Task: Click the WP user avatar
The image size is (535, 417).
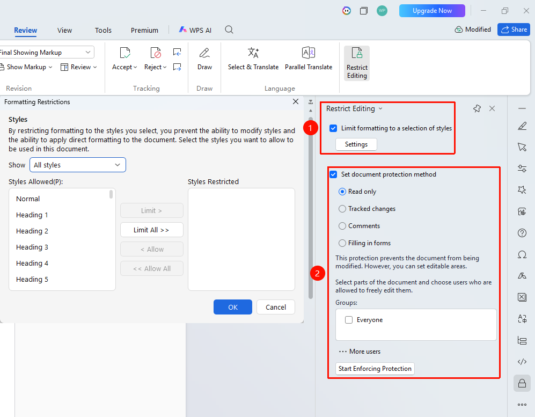Action: coord(382,11)
